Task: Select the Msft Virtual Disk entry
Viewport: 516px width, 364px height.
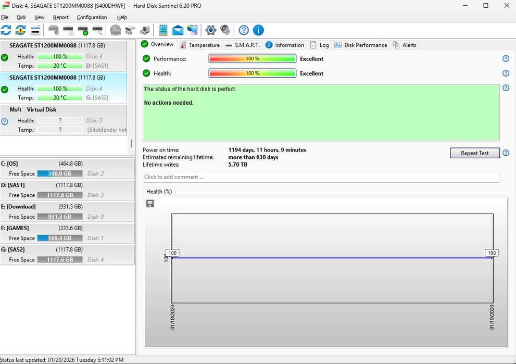Action: [63, 119]
